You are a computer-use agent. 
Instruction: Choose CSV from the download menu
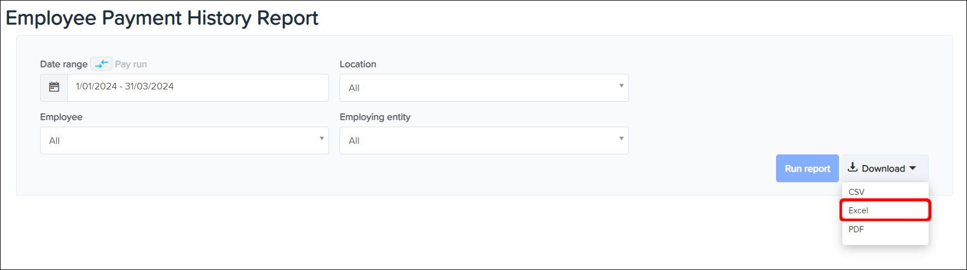coord(856,192)
